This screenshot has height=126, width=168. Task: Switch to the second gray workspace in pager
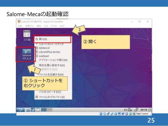[x=50, y=110]
